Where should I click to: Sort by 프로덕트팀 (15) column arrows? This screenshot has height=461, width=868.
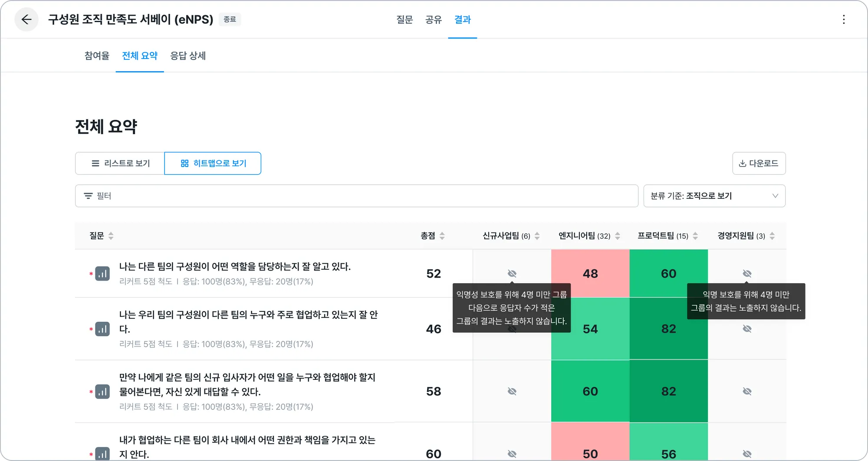(x=695, y=236)
